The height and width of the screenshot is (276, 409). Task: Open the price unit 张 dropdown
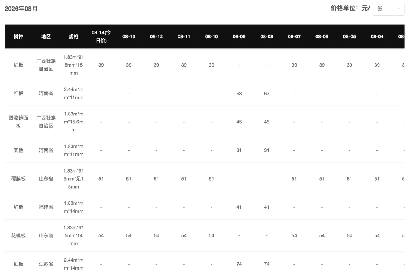click(x=388, y=9)
